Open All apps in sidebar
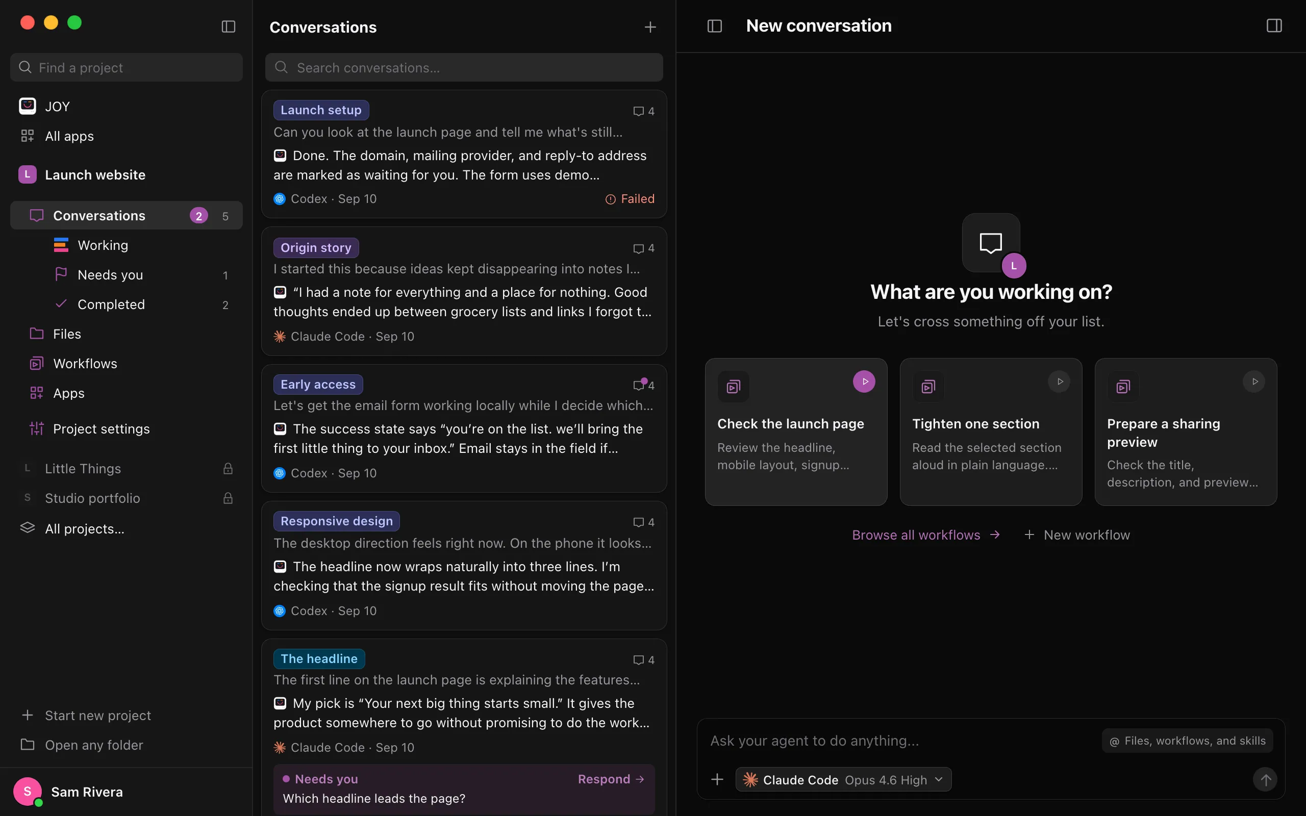1306x816 pixels. click(127, 136)
